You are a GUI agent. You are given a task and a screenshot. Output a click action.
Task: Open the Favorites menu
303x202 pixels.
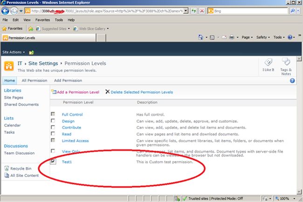tap(42, 20)
